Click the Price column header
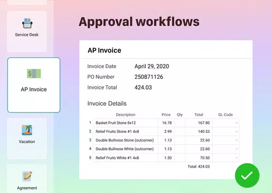 coord(166,115)
